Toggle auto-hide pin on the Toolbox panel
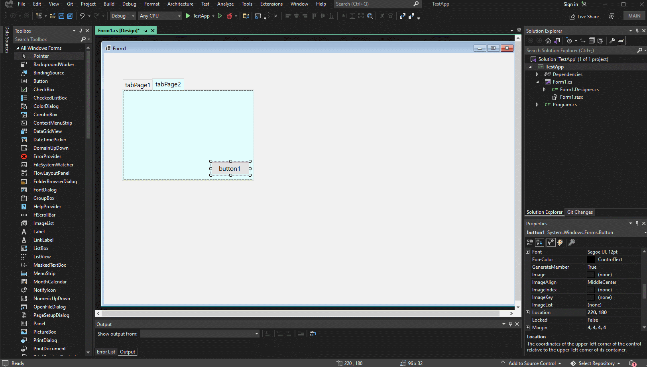Screen dimensions: 647x367 [81, 31]
